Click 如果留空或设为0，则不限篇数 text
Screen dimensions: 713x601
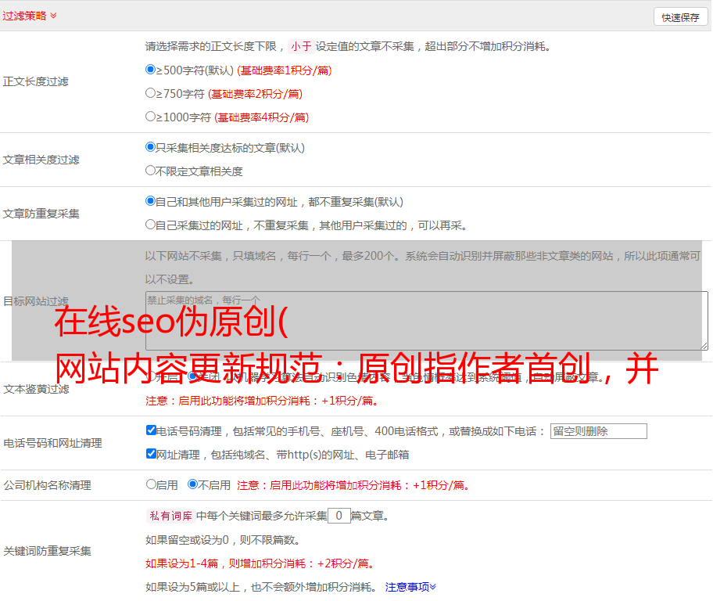(x=223, y=540)
